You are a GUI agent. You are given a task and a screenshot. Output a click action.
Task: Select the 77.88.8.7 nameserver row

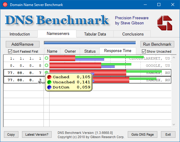tap(87, 73)
